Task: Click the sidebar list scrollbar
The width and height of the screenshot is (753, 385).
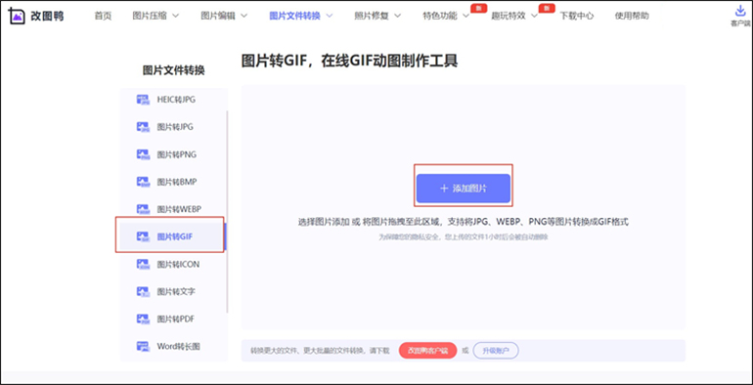Action: pos(227,211)
